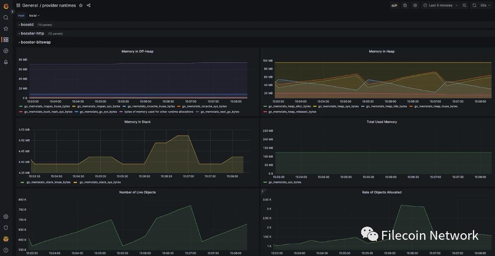Open dashboard settings gear in toolbar
The image size is (495, 256).
click(415, 5)
